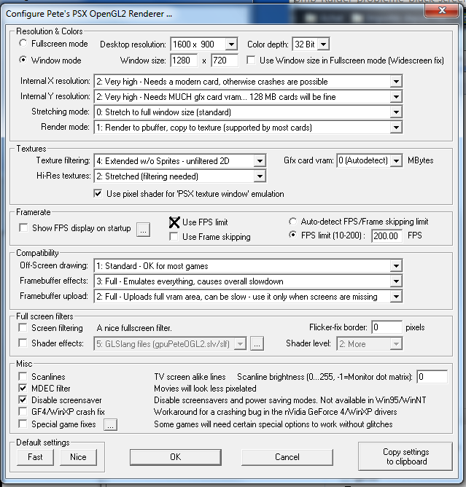The image size is (466, 487).
Task: Enable Show FPS display on startup
Action: (23, 227)
